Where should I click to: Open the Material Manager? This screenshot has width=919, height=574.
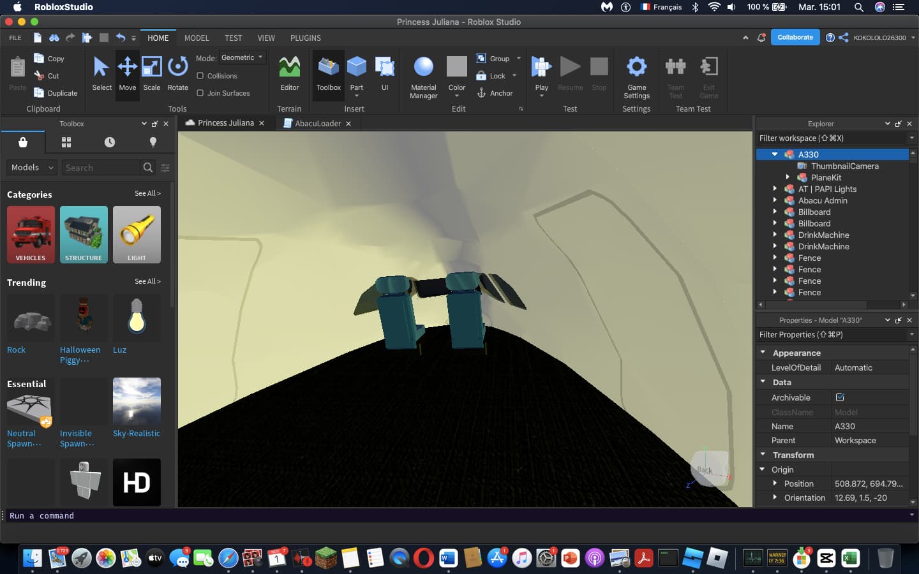pyautogui.click(x=424, y=77)
